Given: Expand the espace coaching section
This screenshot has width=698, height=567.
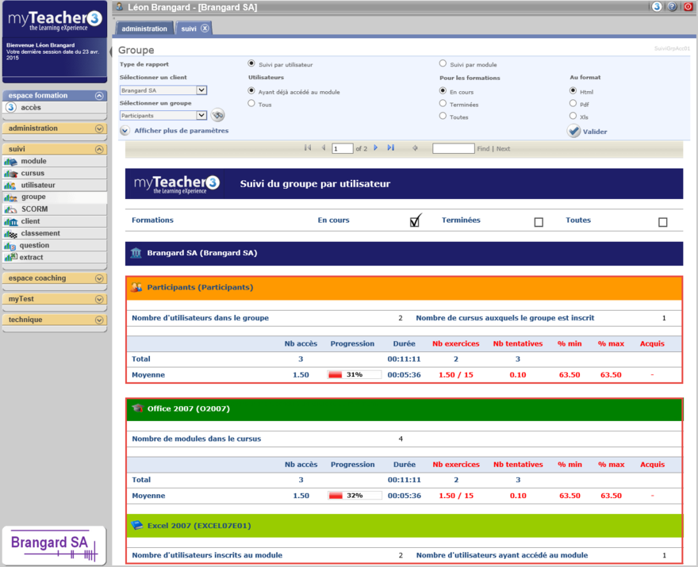Looking at the screenshot, I should pyautogui.click(x=99, y=278).
